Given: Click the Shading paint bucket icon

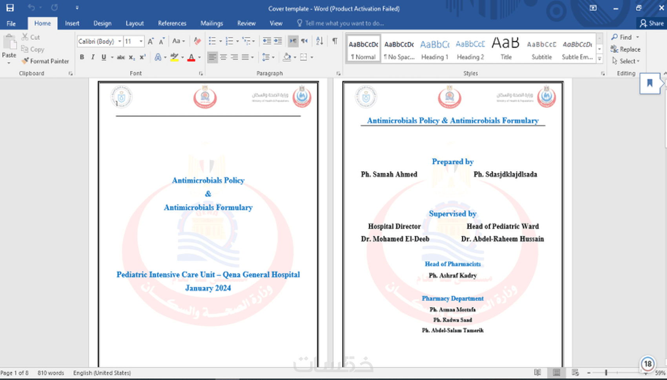Looking at the screenshot, I should tap(287, 57).
